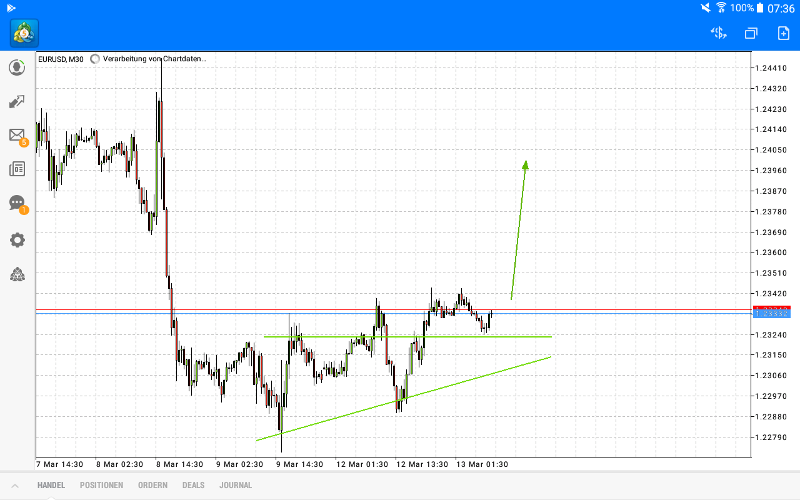
Task: Tap the MetaTrader 5 app icon
Action: point(23,32)
